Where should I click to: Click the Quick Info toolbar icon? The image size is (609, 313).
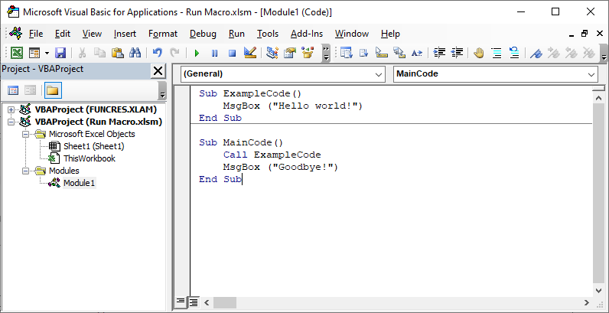[x=382, y=53]
